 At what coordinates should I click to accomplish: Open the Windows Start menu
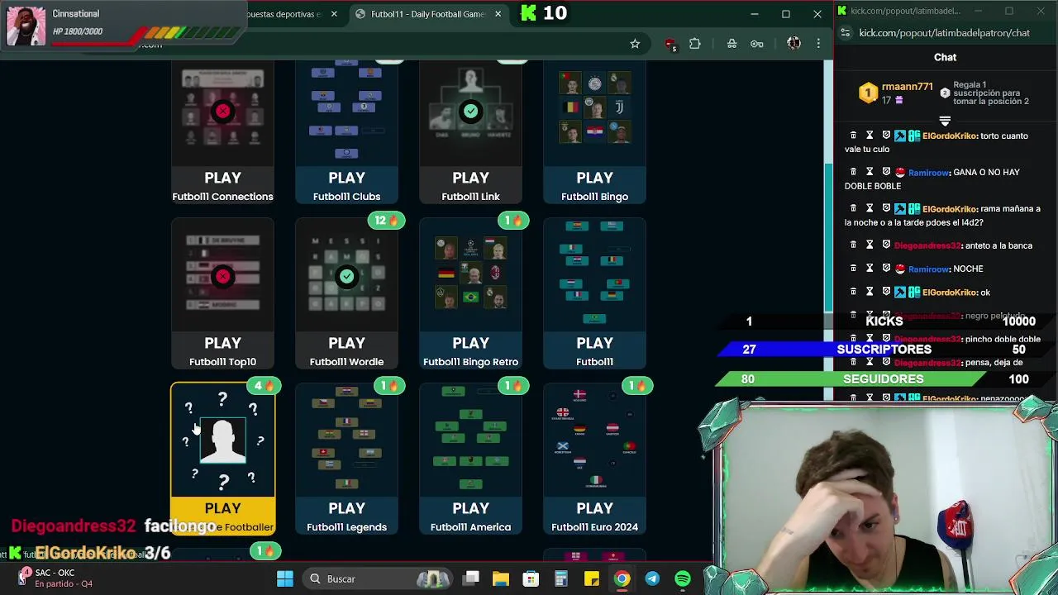coord(284,578)
